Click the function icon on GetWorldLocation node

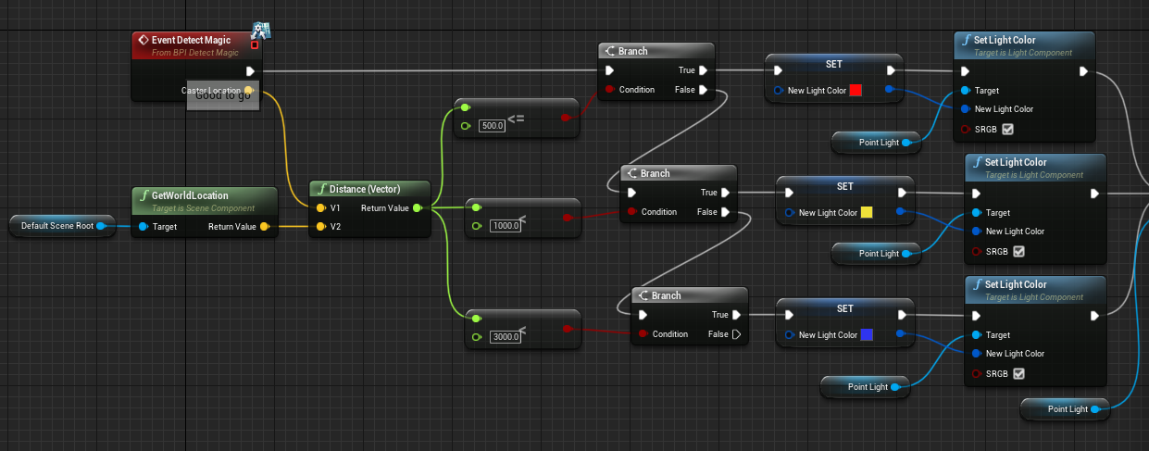tap(144, 195)
